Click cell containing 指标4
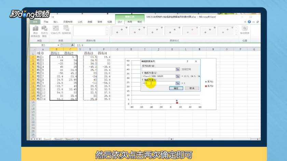Viewport: 287px width, 161px height. coord(104,53)
